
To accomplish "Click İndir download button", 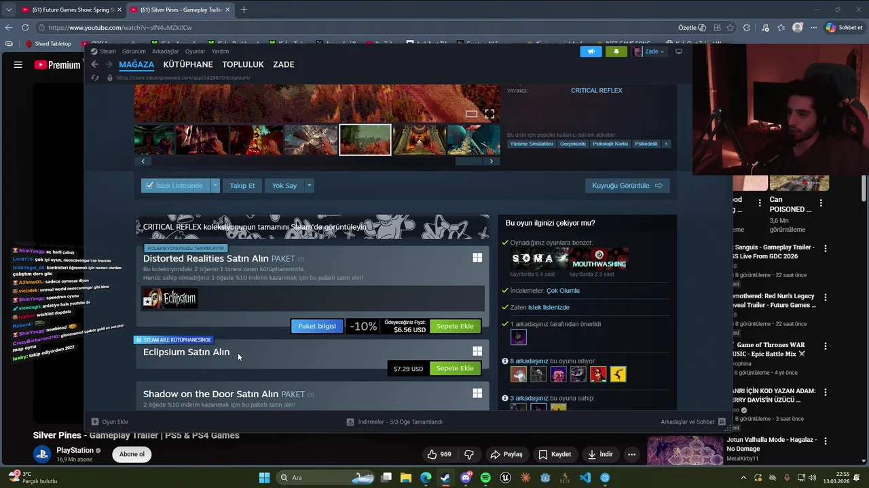I will click(x=600, y=454).
